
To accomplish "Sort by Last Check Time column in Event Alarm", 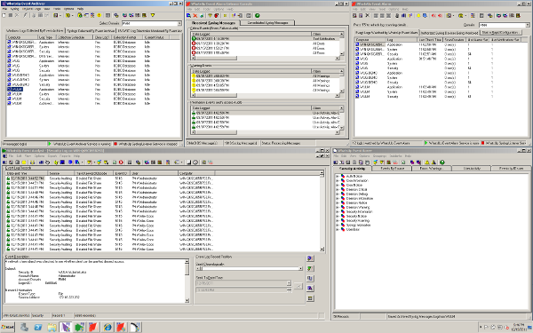I will (430, 40).
